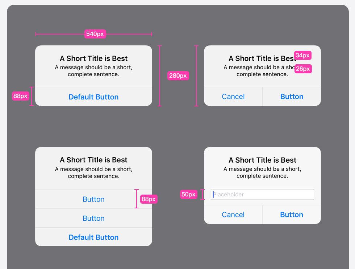This screenshot has width=355, height=269.
Task: Click the message text above the Placeholder field
Action: click(262, 172)
